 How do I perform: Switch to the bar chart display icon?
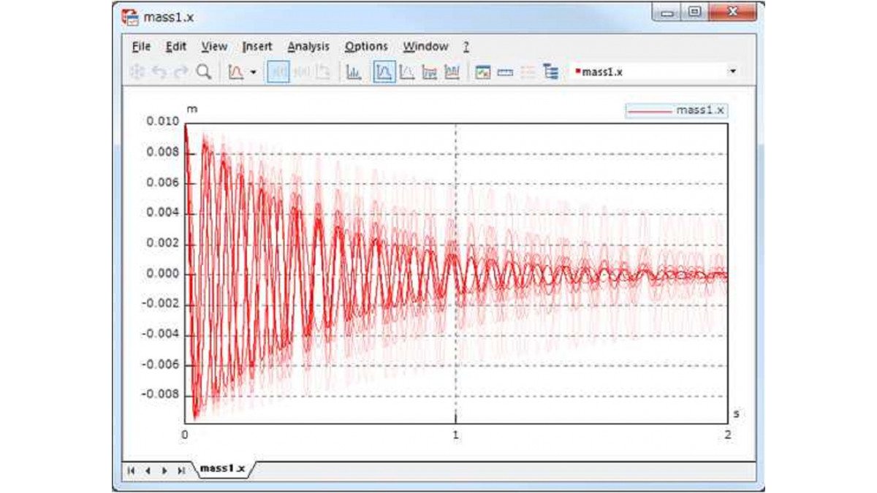[354, 72]
